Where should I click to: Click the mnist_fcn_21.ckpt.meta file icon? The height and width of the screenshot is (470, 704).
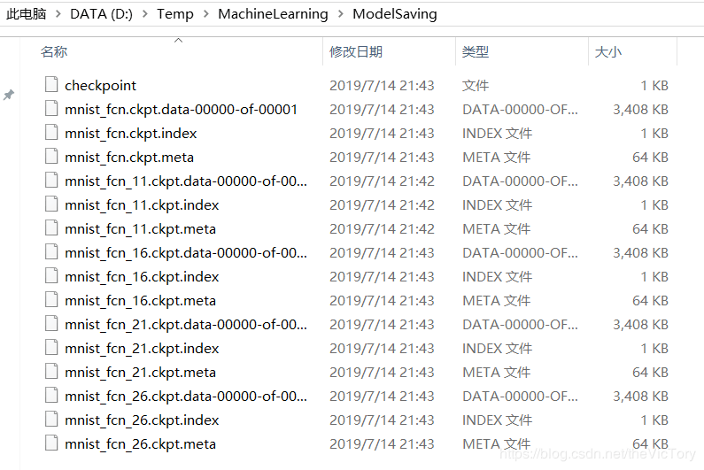click(51, 371)
